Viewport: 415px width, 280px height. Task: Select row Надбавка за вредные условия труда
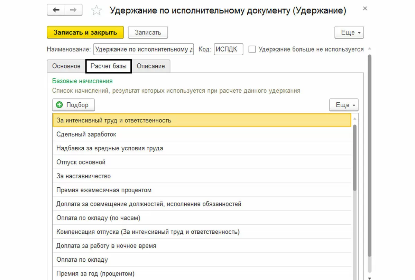(202, 148)
